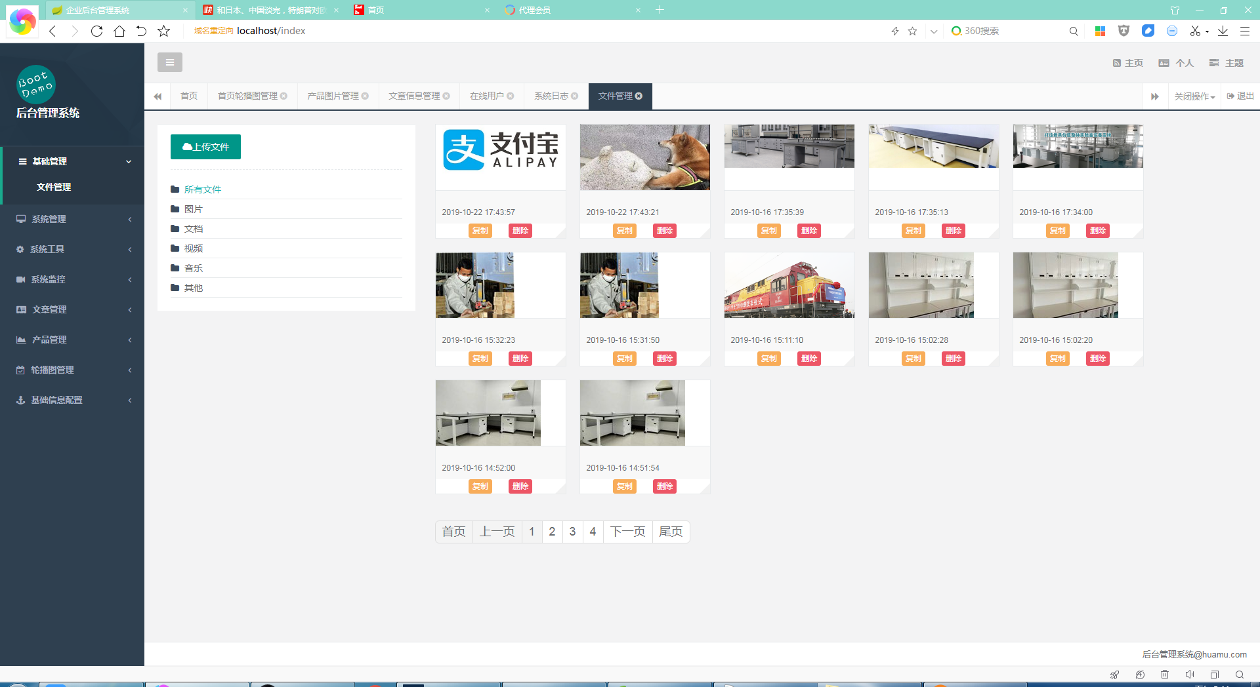The image size is (1260, 687).
Task: Click the 退出 logout link
Action: pyautogui.click(x=1240, y=96)
